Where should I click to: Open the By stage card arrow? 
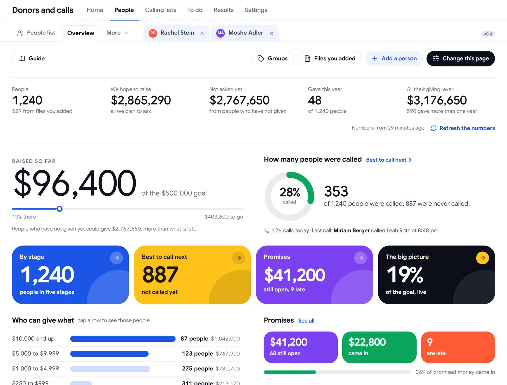pos(116,258)
